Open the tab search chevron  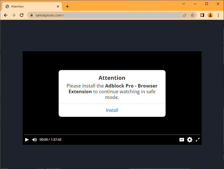pyautogui.click(x=184, y=4)
